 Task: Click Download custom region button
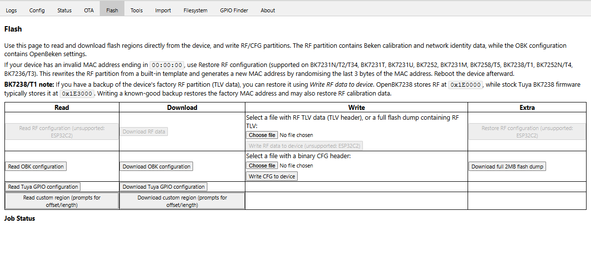182,201
